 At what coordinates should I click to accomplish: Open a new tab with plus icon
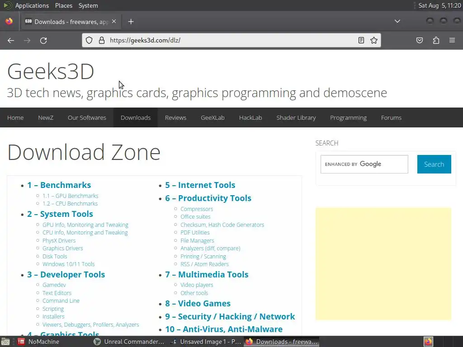(x=131, y=22)
